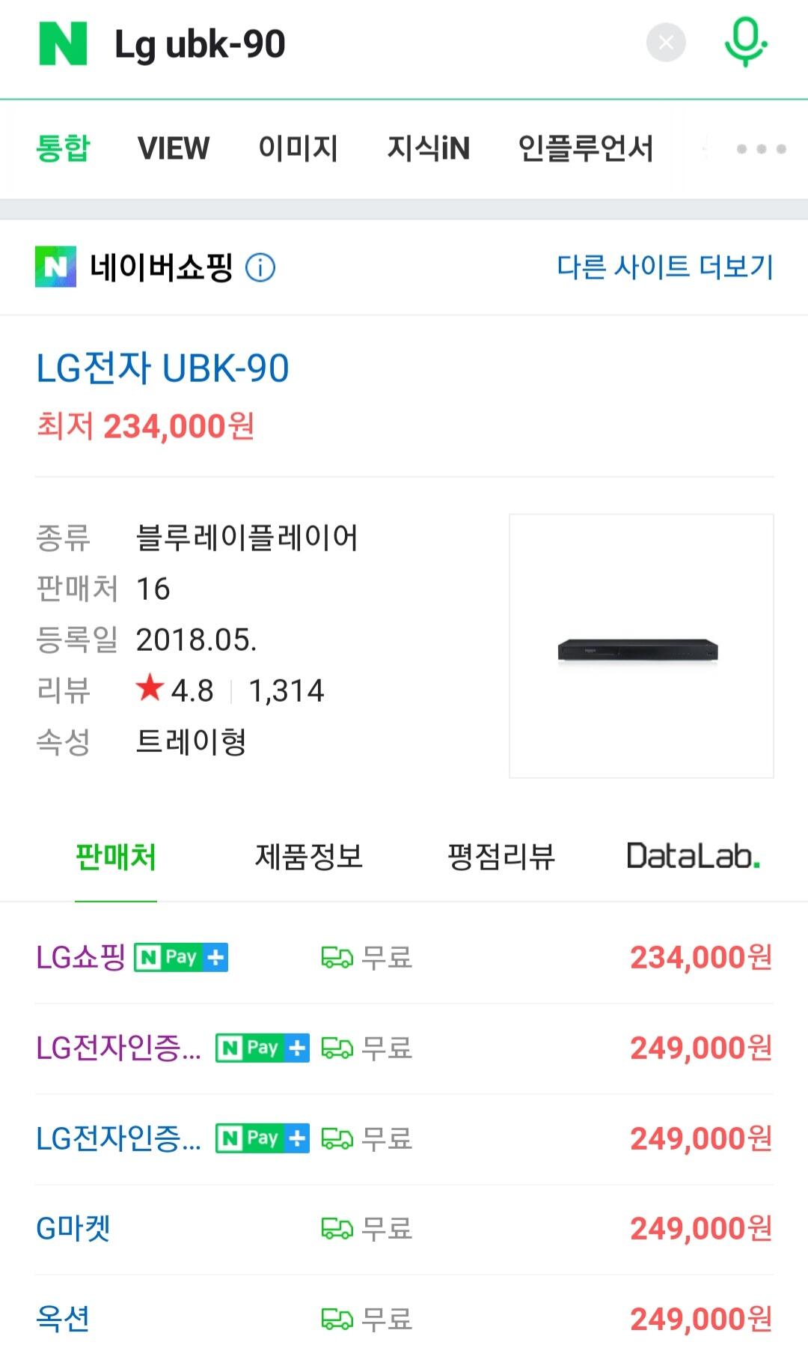Show the 평점리뷰 tab

tap(501, 857)
